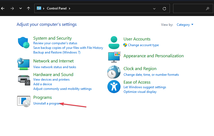Image resolution: width=214 pixels, height=136 pixels.
Task: Click the Control Panel search box
Action: 191,8
